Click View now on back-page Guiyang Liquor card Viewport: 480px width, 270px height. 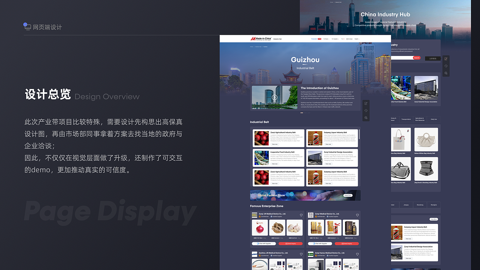click(x=408, y=239)
